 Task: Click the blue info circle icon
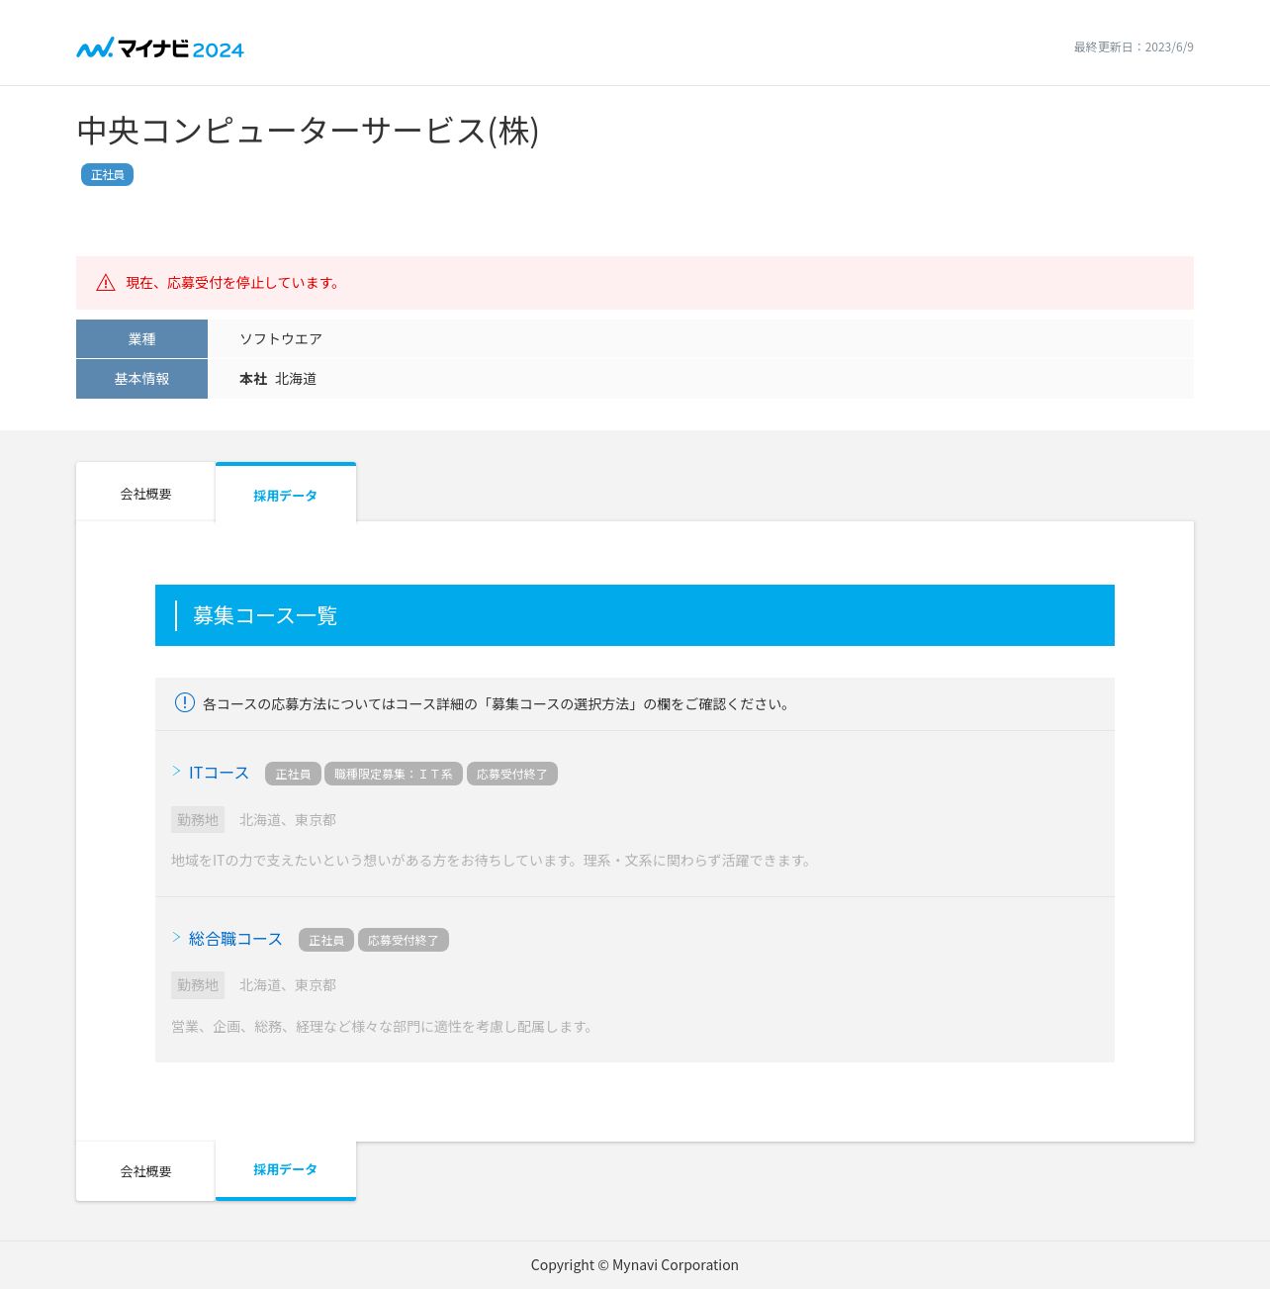185,702
